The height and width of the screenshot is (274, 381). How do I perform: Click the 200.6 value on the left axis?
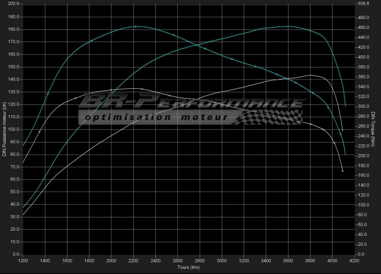[x=13, y=3]
